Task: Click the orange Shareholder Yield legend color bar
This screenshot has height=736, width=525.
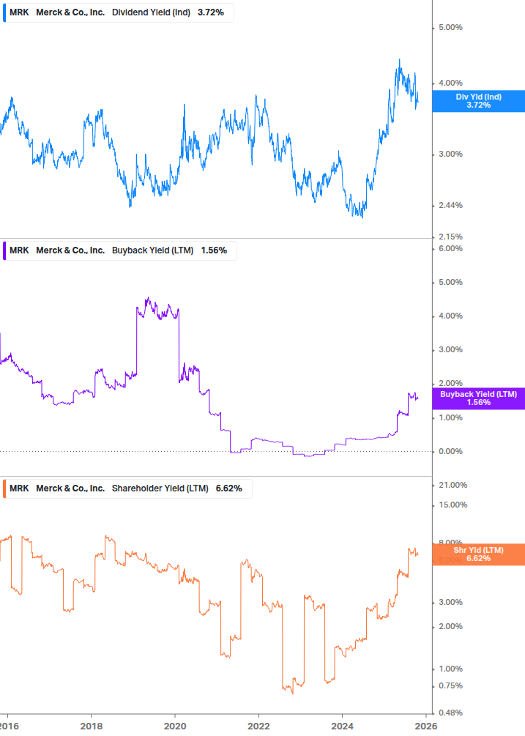Action: (x=4, y=488)
